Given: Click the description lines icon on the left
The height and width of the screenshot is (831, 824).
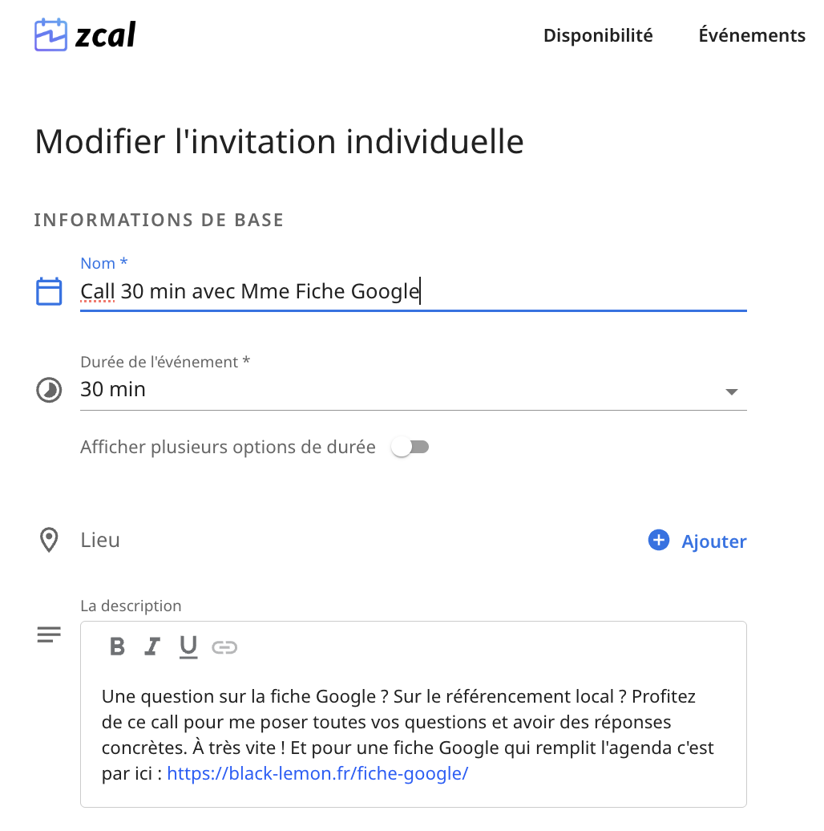Looking at the screenshot, I should (49, 634).
